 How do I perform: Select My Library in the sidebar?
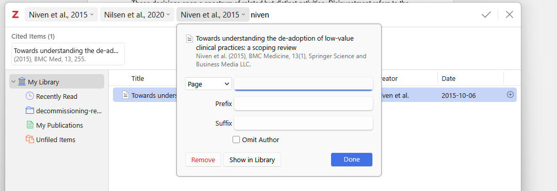pos(57,82)
